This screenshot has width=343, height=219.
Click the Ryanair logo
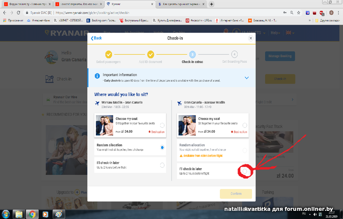click(67, 33)
